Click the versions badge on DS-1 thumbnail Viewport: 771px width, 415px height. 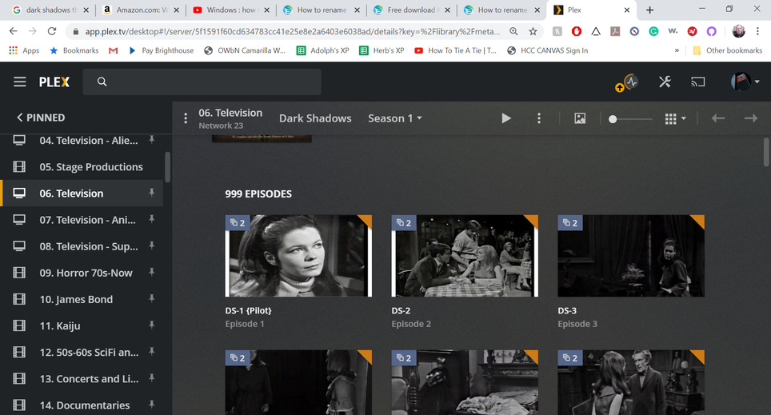click(238, 223)
